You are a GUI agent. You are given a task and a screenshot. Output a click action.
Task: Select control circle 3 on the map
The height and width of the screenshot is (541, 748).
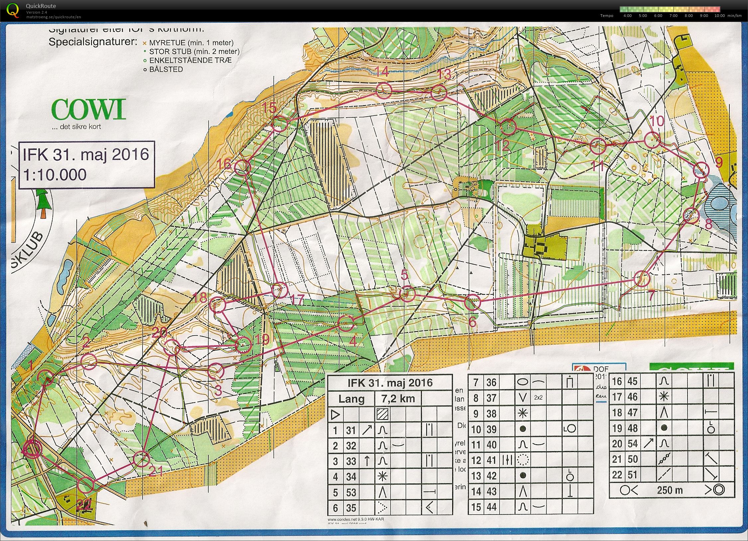click(216, 371)
